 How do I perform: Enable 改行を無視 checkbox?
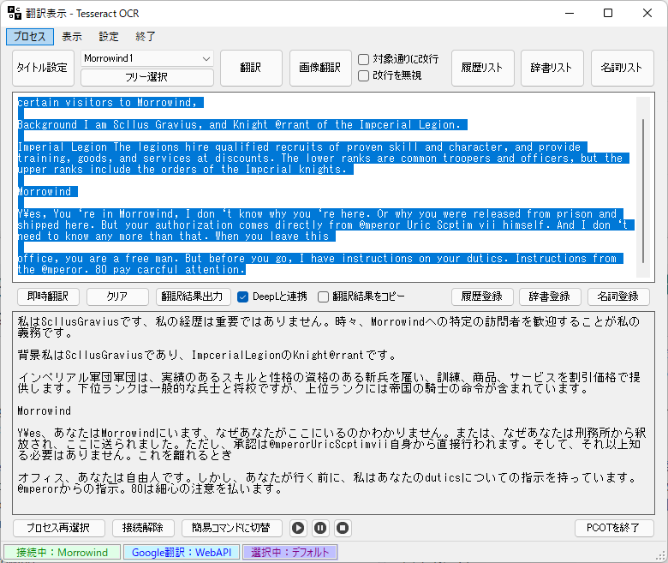click(x=363, y=76)
